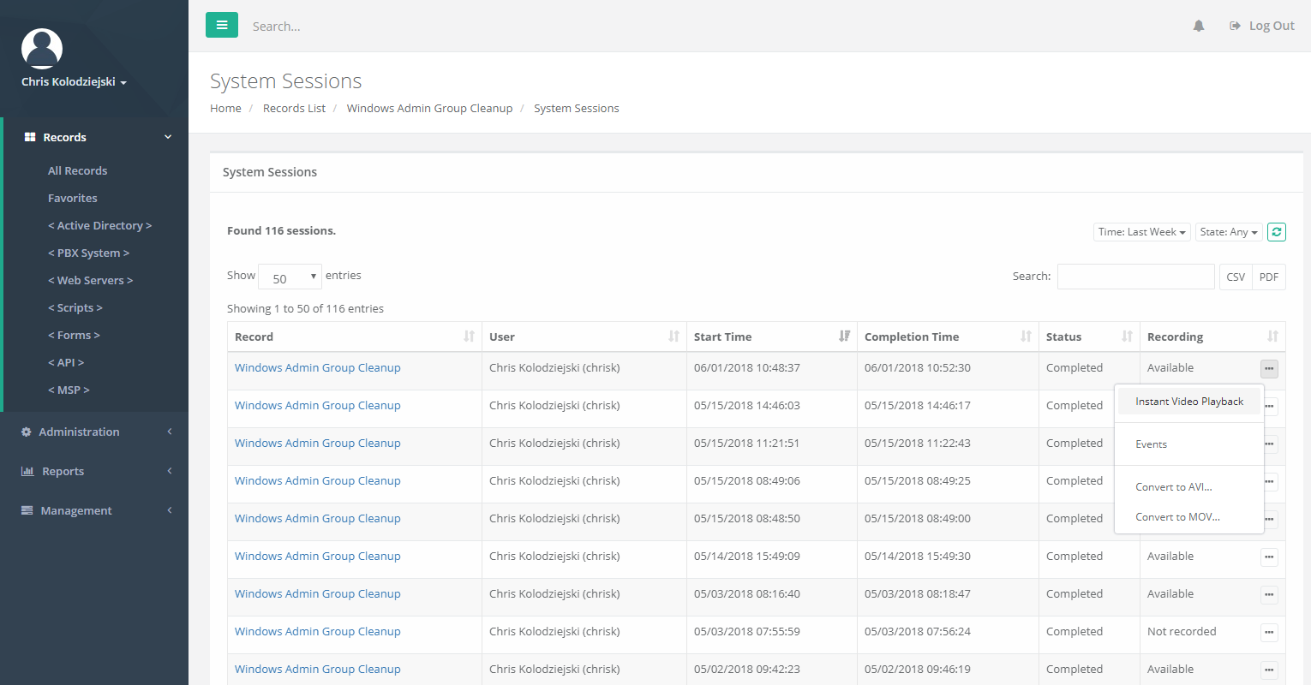Screen dimensions: 1311x685
Task: Sort by Record column sort icon
Action: (x=469, y=337)
